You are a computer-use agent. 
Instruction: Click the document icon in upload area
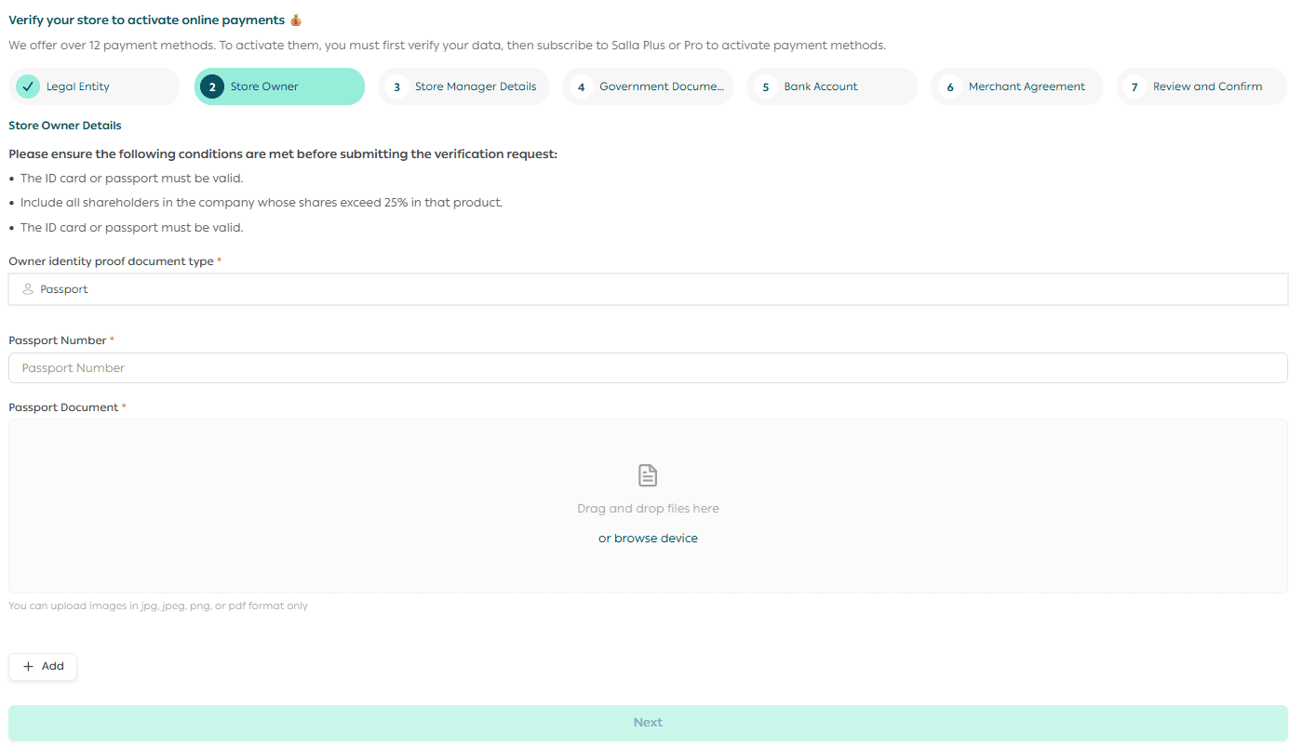[648, 475]
